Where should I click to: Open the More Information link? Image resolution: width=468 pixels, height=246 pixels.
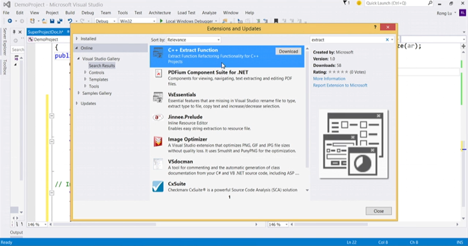329,79
